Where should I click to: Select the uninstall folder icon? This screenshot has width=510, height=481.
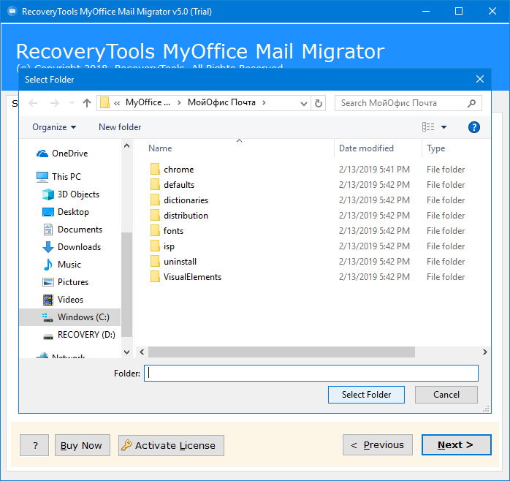point(155,261)
